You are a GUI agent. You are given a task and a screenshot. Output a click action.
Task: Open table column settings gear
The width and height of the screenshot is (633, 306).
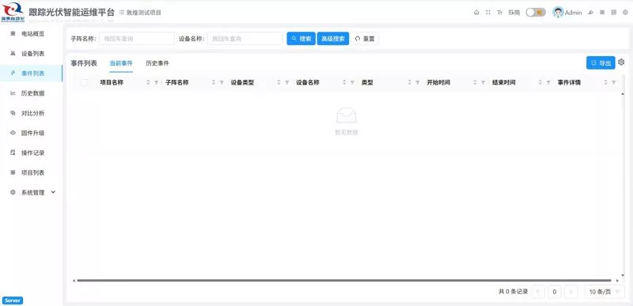tap(621, 62)
